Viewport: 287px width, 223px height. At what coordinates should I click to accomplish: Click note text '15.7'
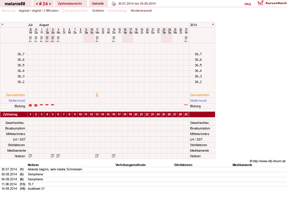(31, 184)
